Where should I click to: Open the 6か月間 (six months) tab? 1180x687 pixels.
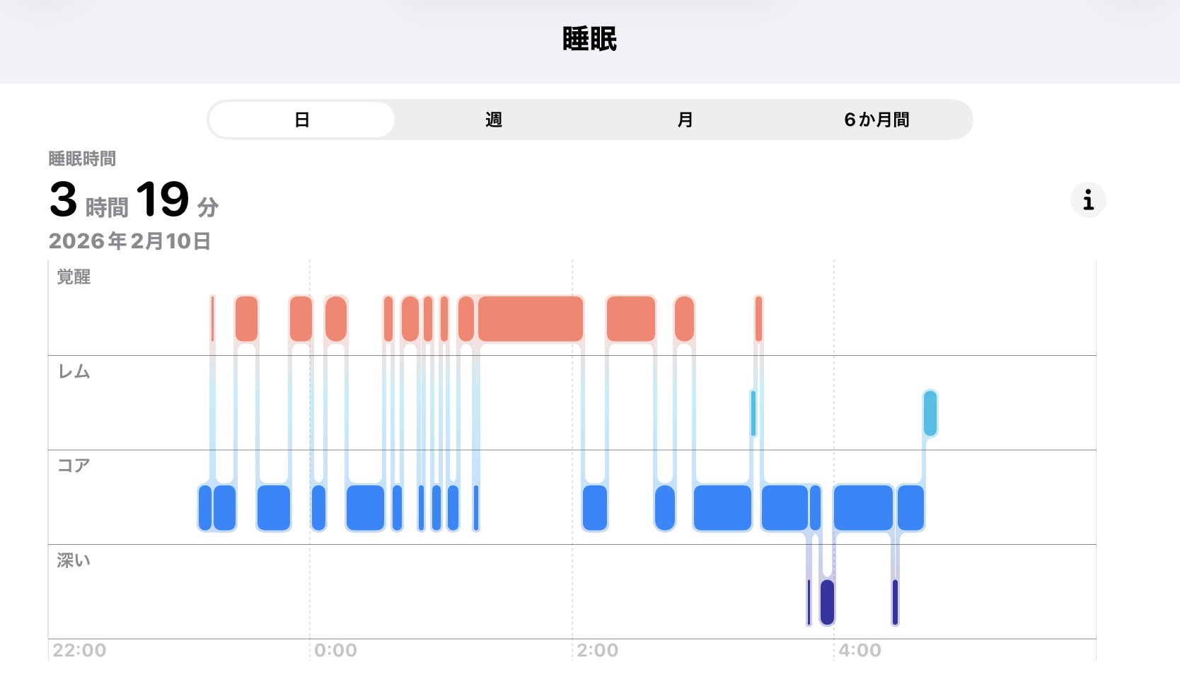tap(877, 120)
